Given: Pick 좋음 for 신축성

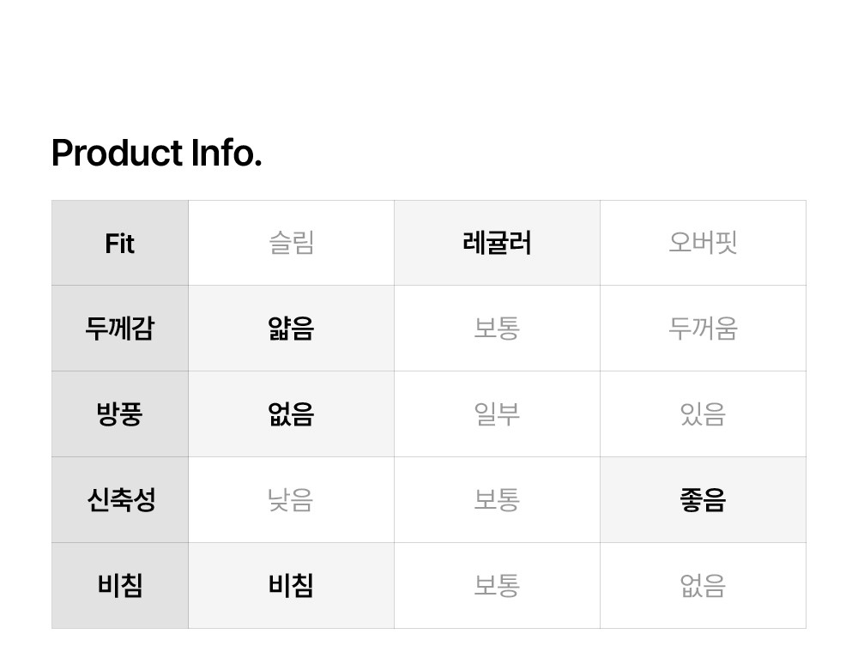Looking at the screenshot, I should (x=703, y=500).
